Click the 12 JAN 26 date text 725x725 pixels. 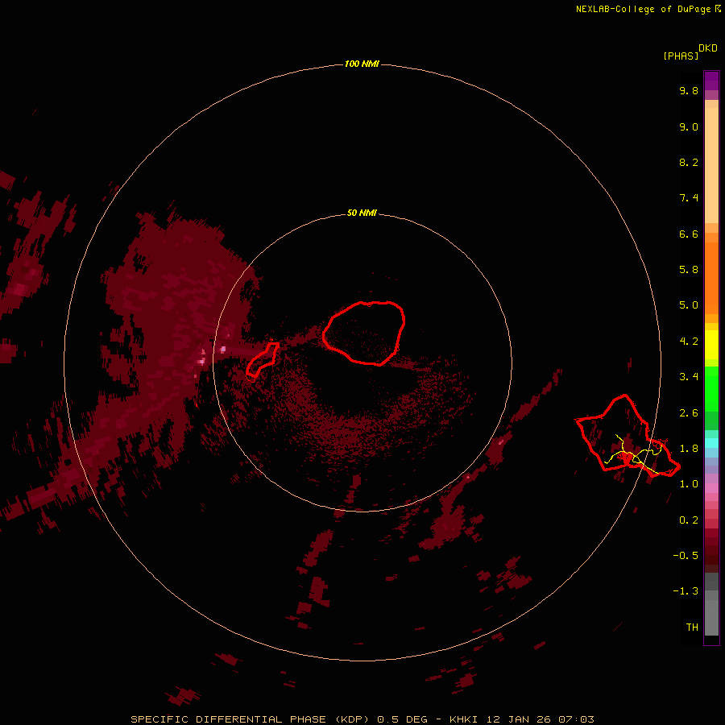pos(518,719)
